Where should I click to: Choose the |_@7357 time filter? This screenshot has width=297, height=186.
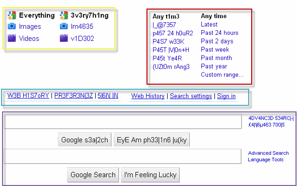pyautogui.click(x=164, y=25)
